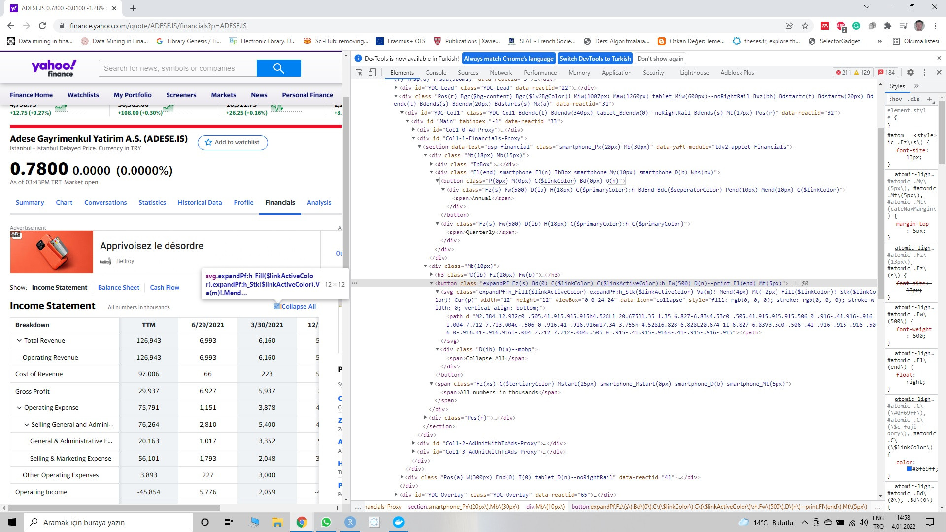
Task: Open the notification center icon
Action: [930, 522]
